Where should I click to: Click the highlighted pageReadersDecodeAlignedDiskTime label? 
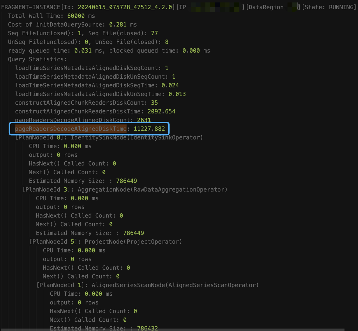[x=71, y=129]
